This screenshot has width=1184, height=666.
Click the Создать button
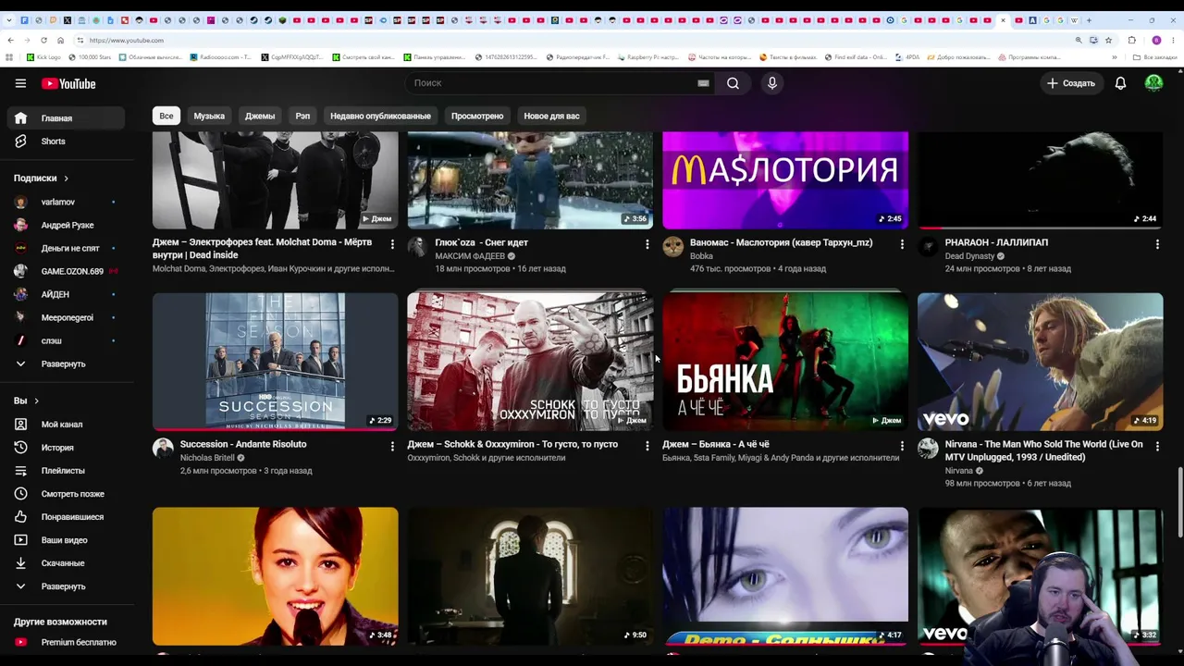(1071, 83)
